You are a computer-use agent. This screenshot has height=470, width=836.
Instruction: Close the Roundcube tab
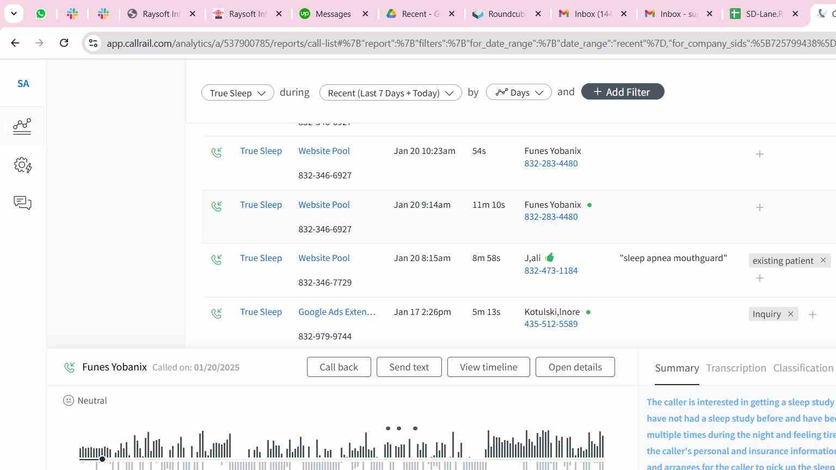tap(538, 14)
